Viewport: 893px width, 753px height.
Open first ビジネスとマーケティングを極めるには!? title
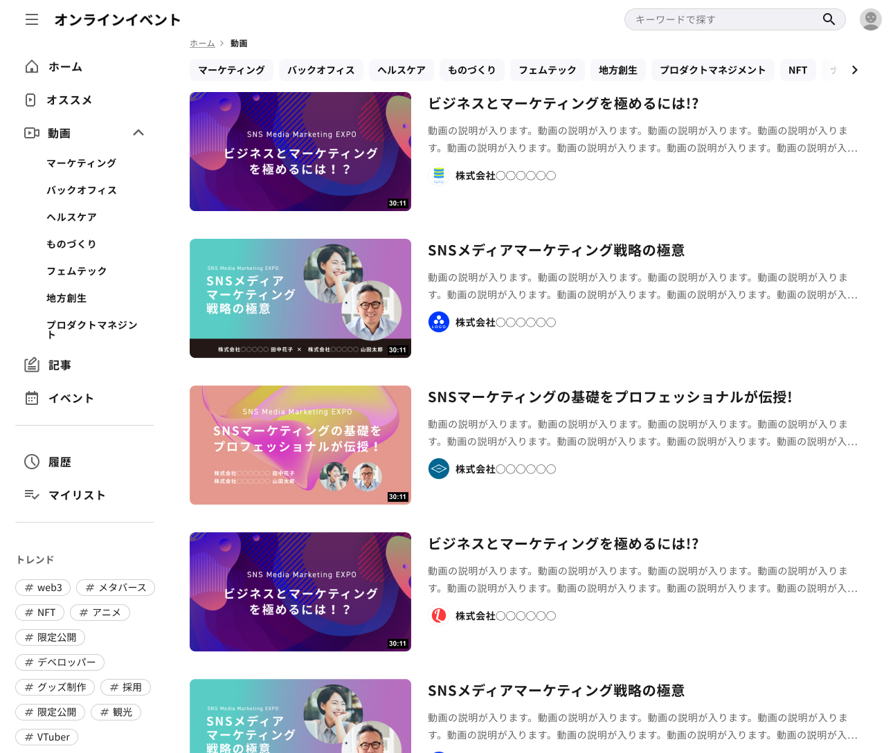point(563,104)
